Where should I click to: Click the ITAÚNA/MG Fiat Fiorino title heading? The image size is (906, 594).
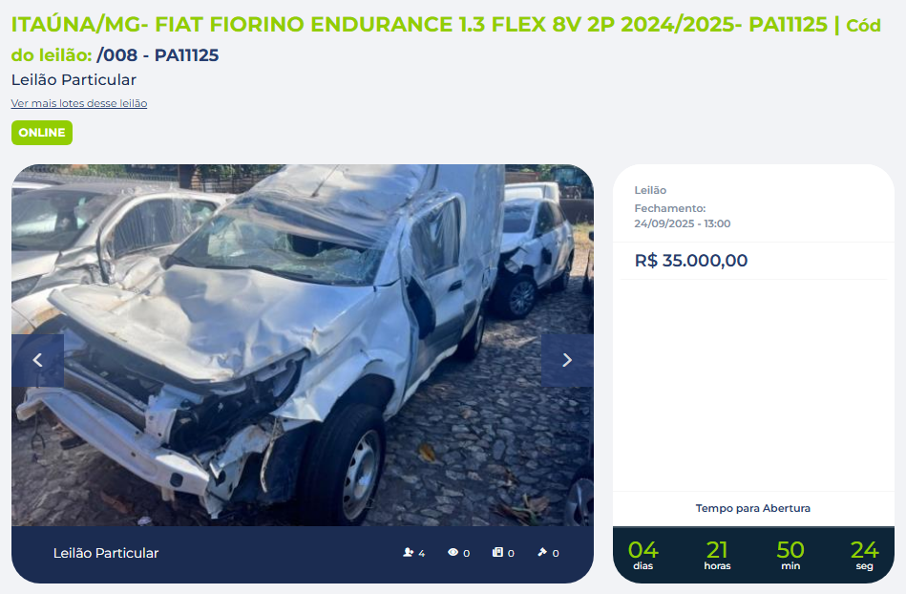[x=419, y=25]
